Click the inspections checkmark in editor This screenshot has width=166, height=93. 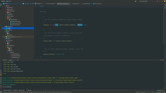(x=163, y=6)
